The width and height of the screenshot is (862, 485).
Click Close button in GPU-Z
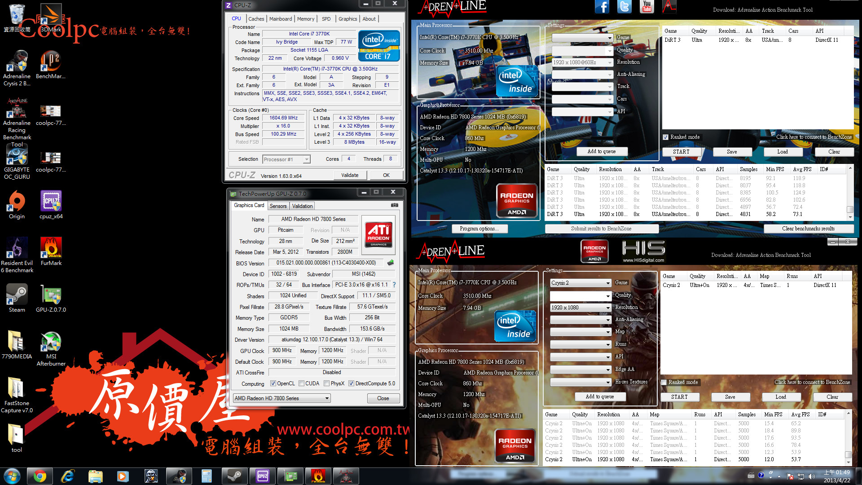click(383, 398)
